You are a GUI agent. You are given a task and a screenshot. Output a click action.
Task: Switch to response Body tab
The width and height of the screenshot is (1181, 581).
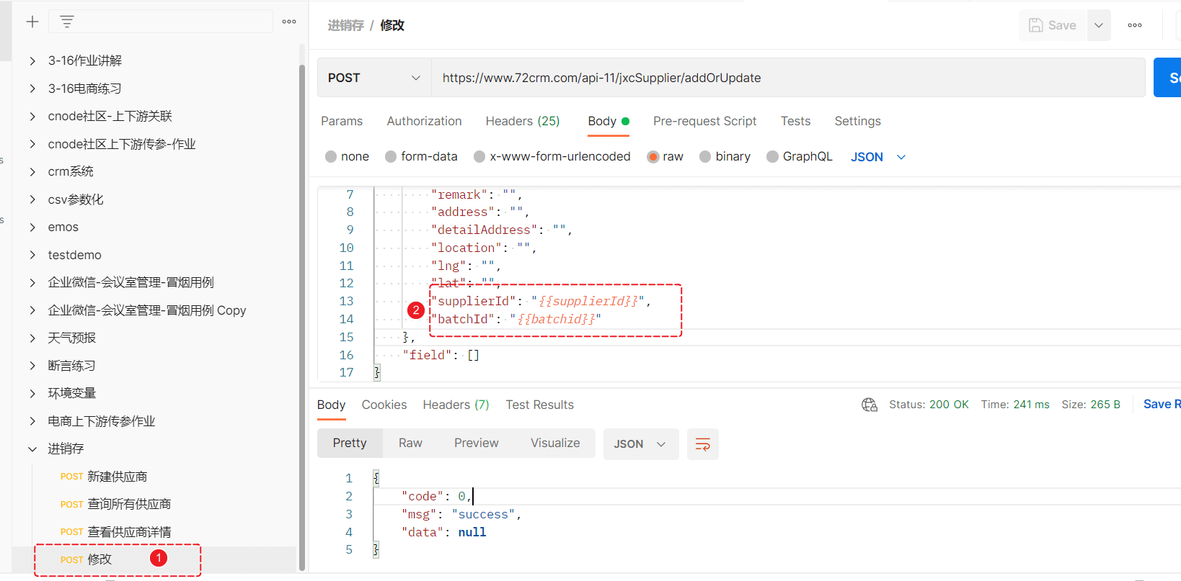(x=331, y=405)
